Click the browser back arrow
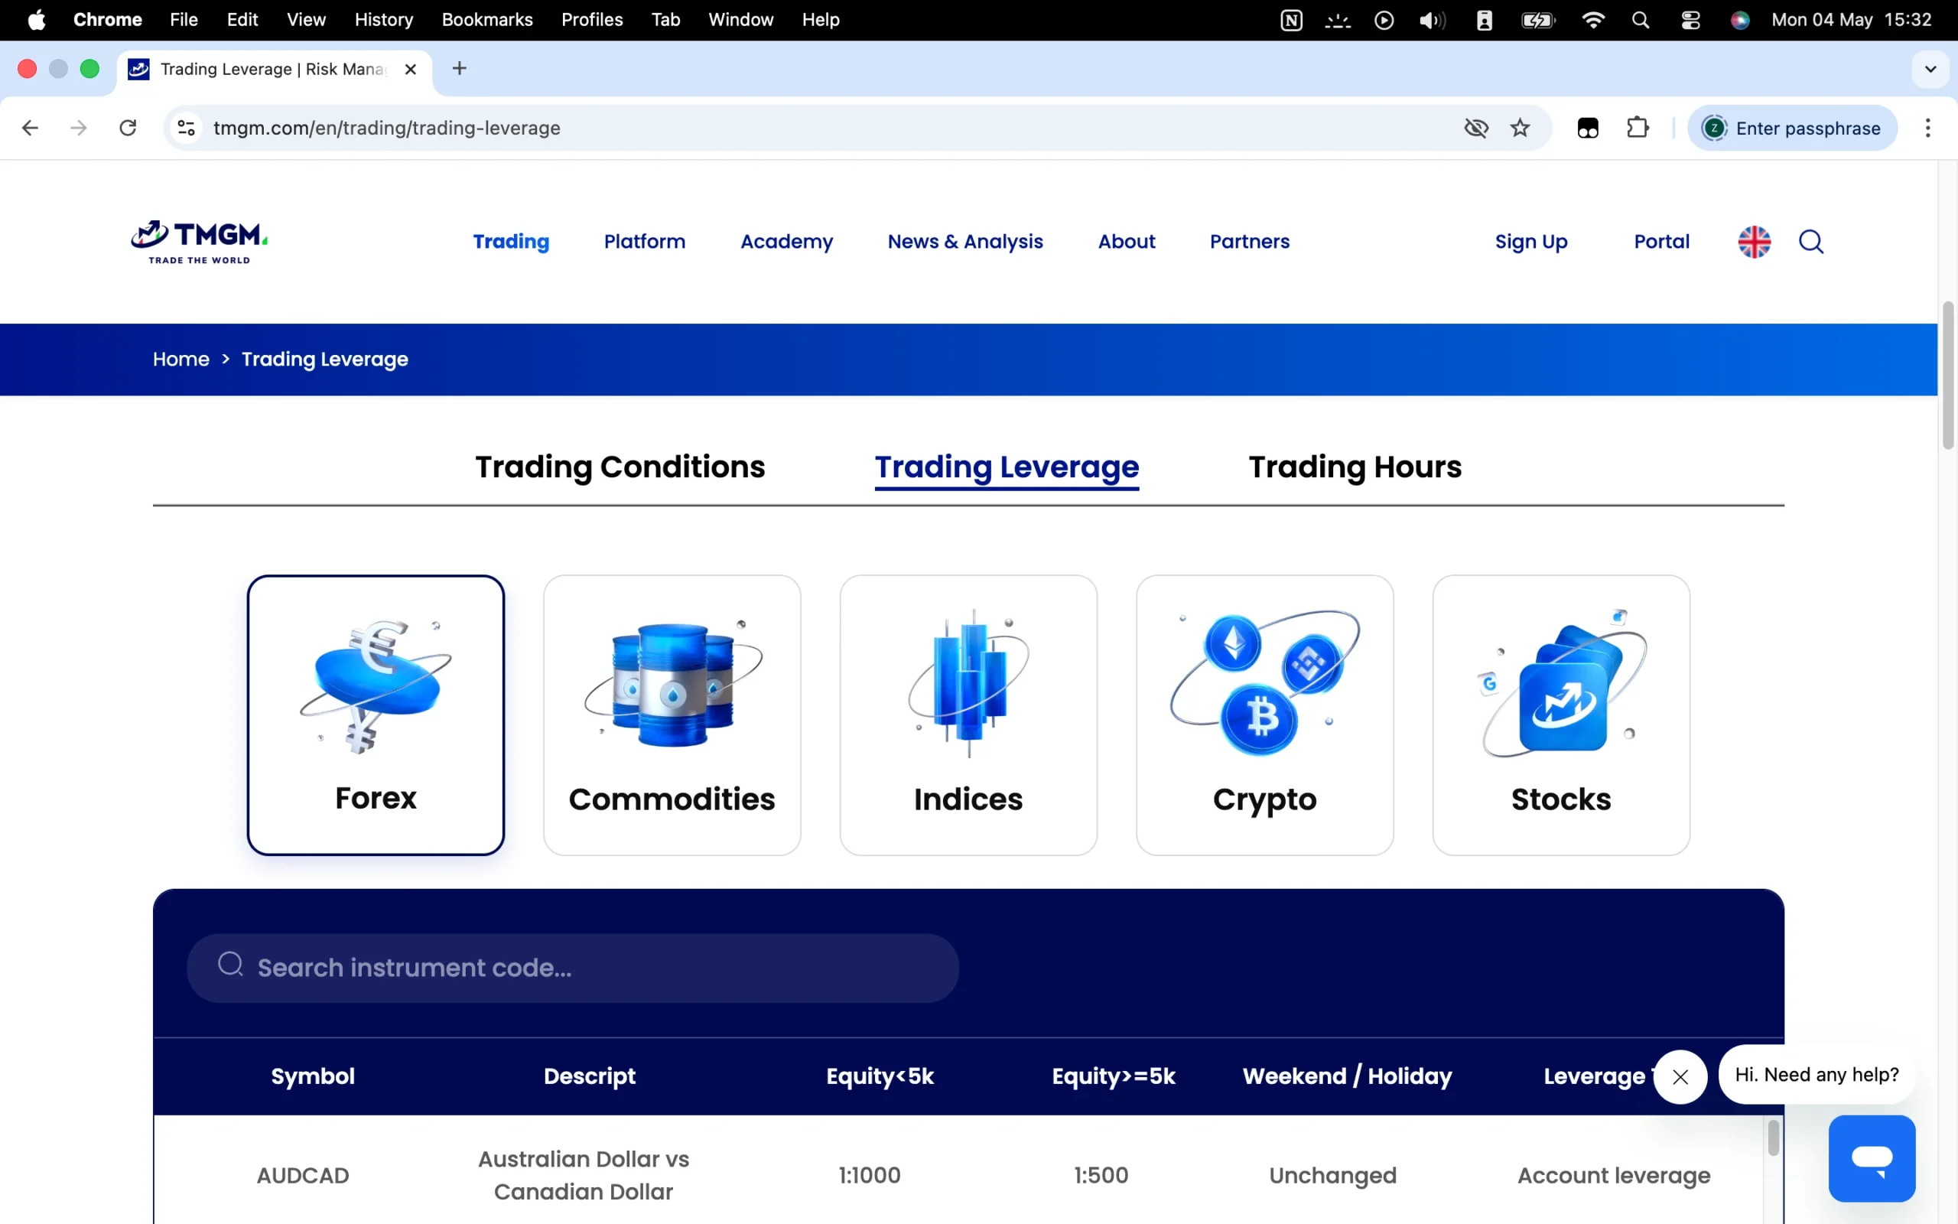The height and width of the screenshot is (1224, 1958). (30, 128)
